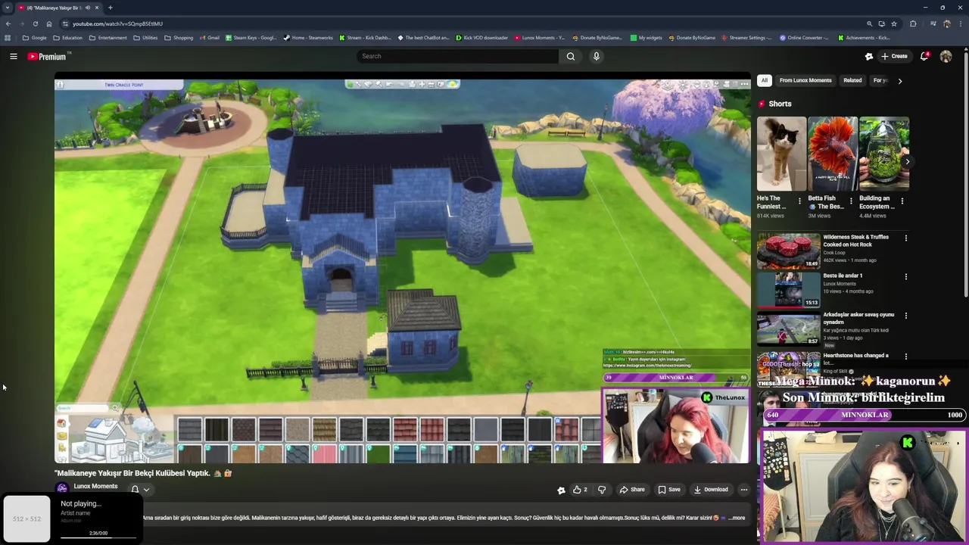
Task: Open the Beste ile anılar 1 thumbnail
Action: 788,289
